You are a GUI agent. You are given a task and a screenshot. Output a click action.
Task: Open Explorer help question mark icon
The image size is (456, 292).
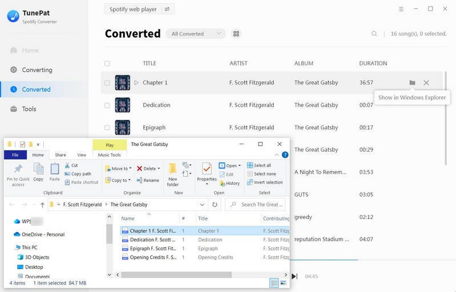285,155
